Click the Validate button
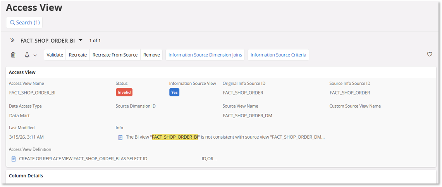This screenshot has width=442, height=187. (55, 55)
